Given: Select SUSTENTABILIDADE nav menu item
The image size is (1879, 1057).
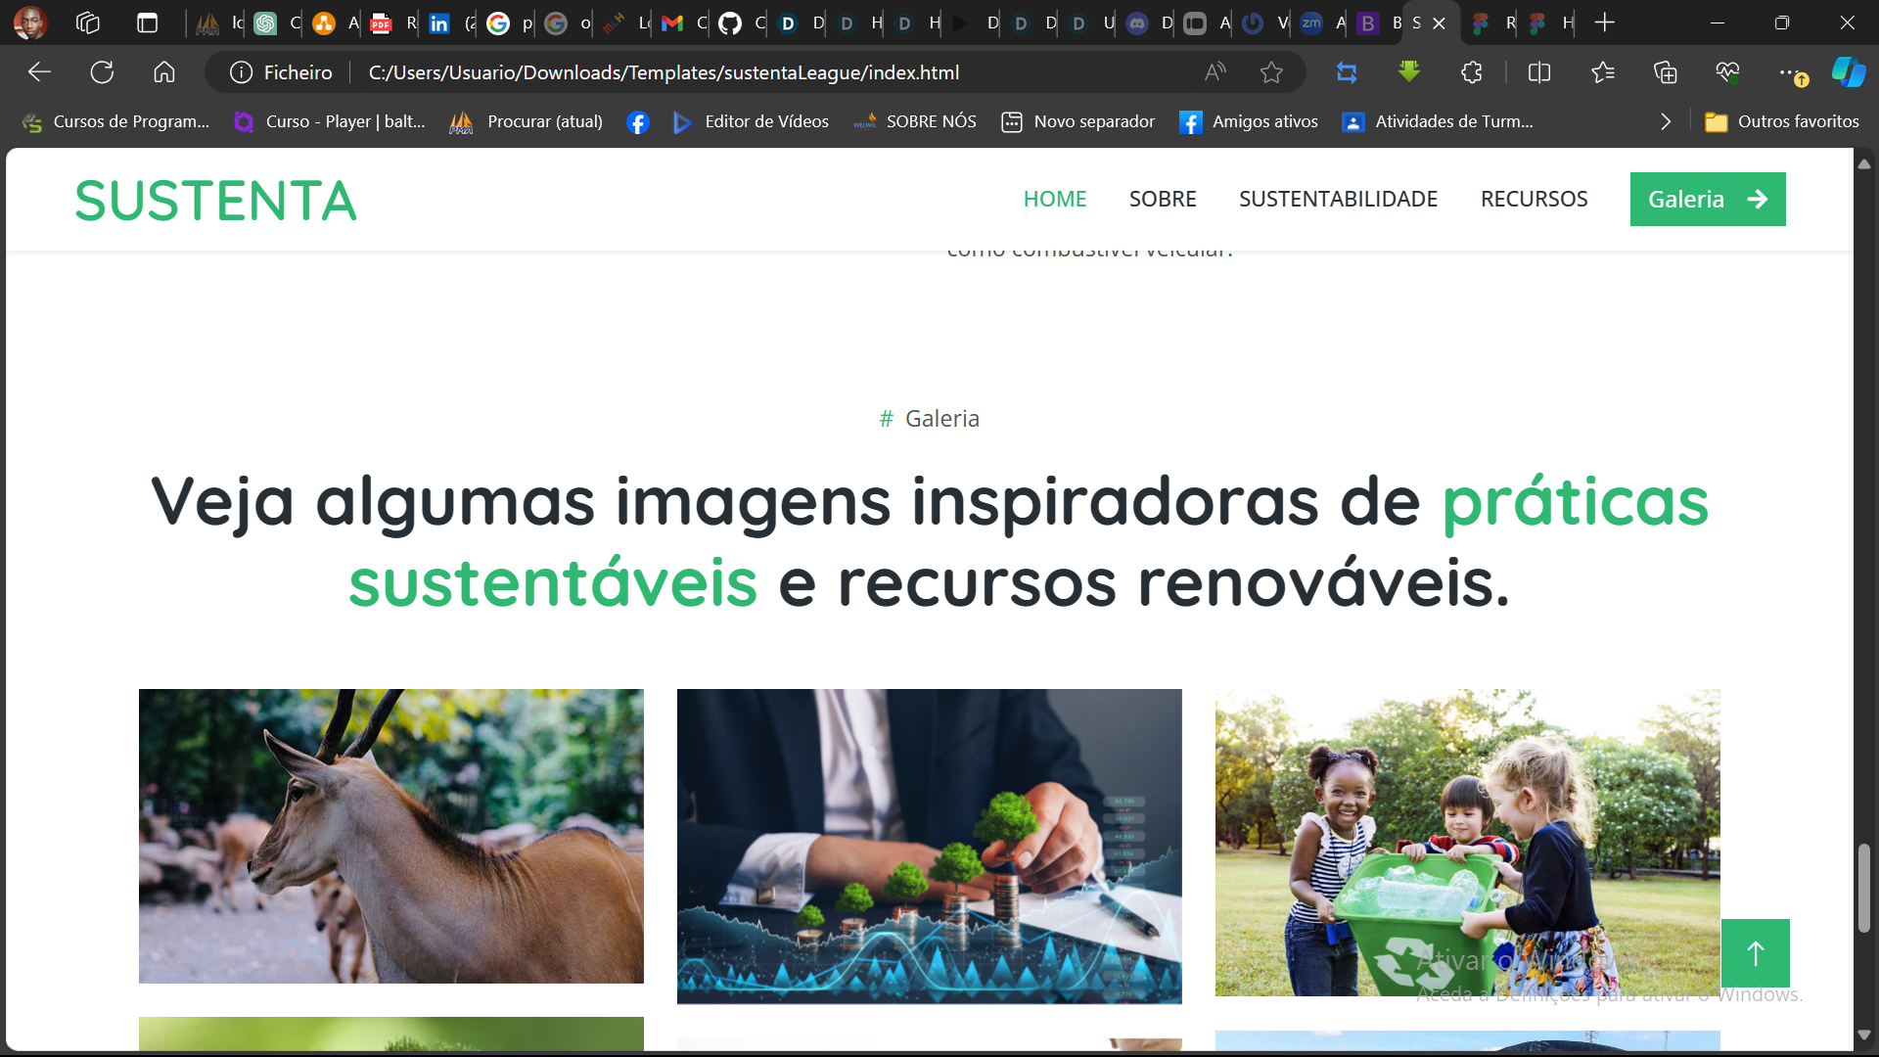Looking at the screenshot, I should click(1338, 199).
